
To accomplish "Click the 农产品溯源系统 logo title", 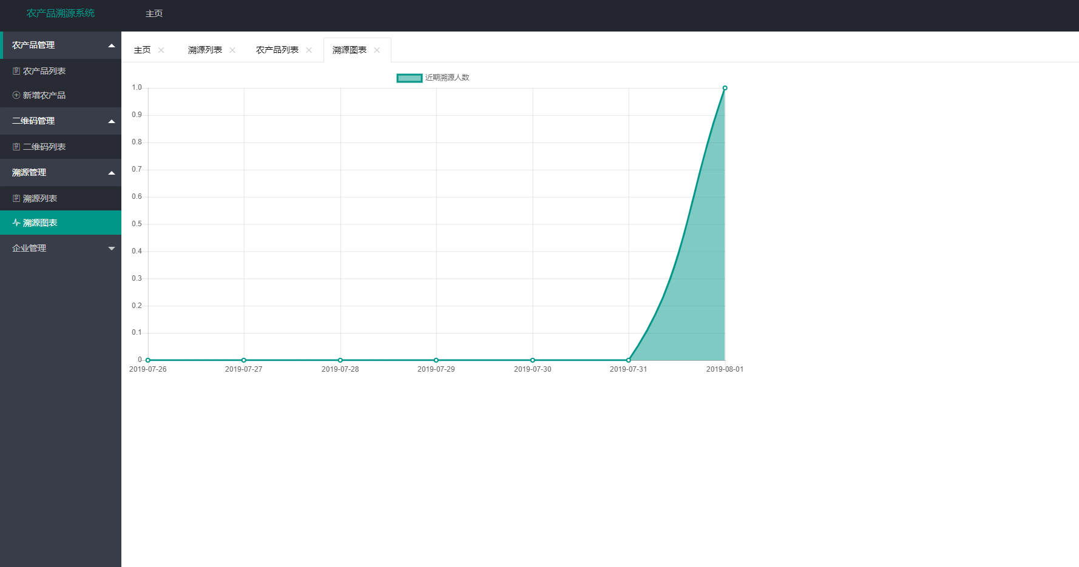I will [x=61, y=13].
